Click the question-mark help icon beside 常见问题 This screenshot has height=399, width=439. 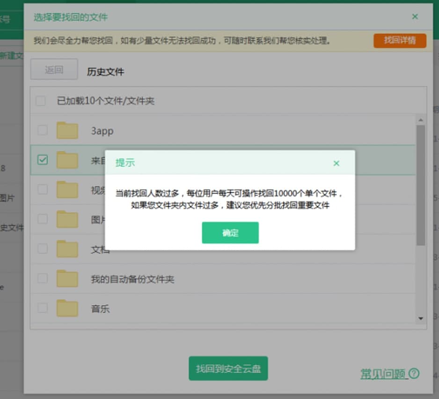click(414, 373)
